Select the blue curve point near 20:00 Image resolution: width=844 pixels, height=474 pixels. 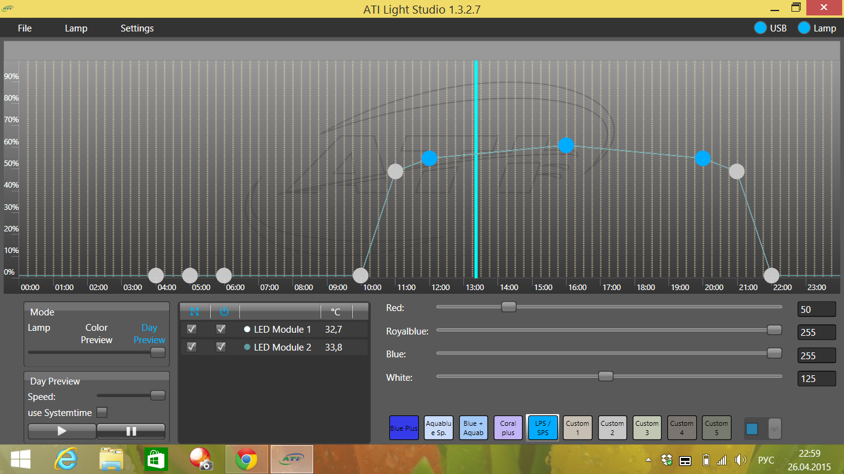click(x=703, y=159)
